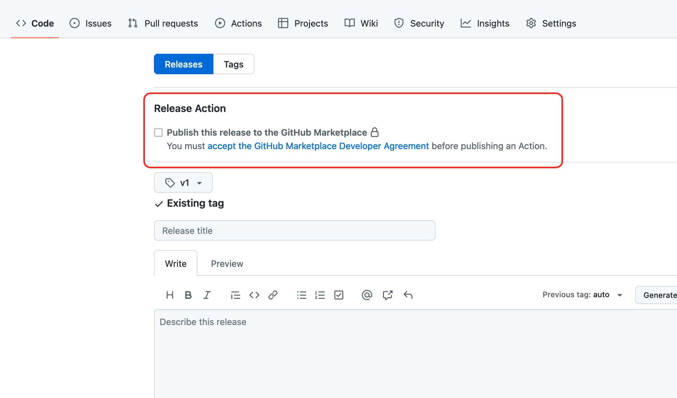
Task: Insert a task list checkbox item
Action: coord(339,295)
